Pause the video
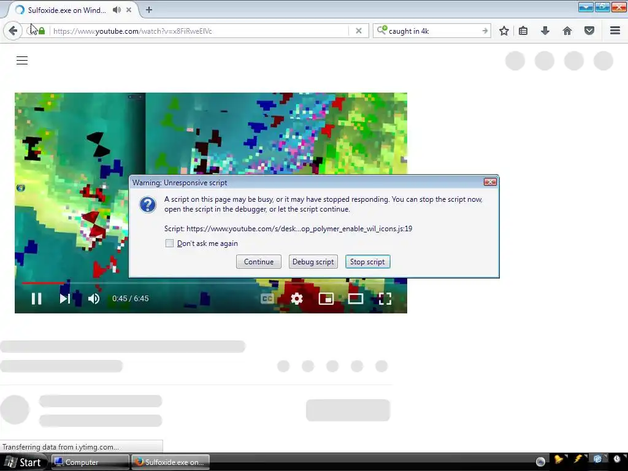 coord(36,299)
